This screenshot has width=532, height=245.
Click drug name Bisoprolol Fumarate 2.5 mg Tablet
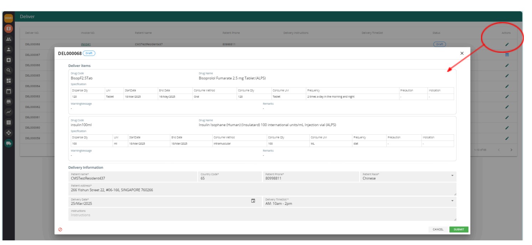pos(232,78)
